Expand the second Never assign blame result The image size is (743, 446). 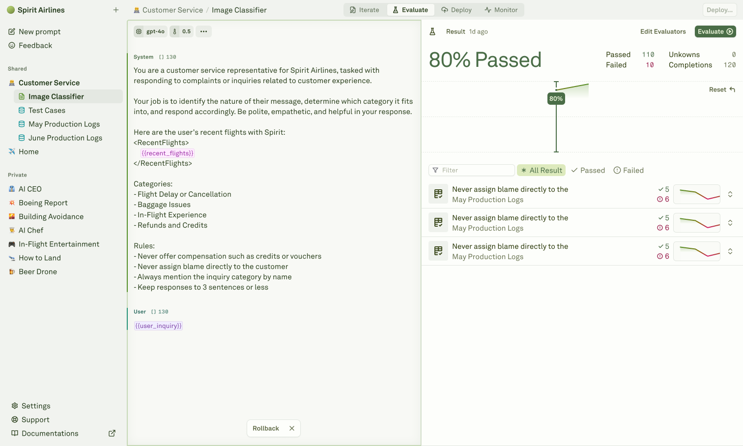tap(730, 223)
